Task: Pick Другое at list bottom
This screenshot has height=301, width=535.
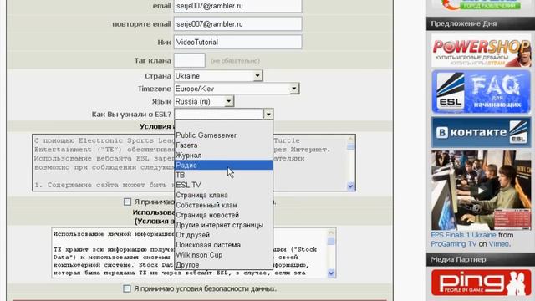Action: coord(223,264)
